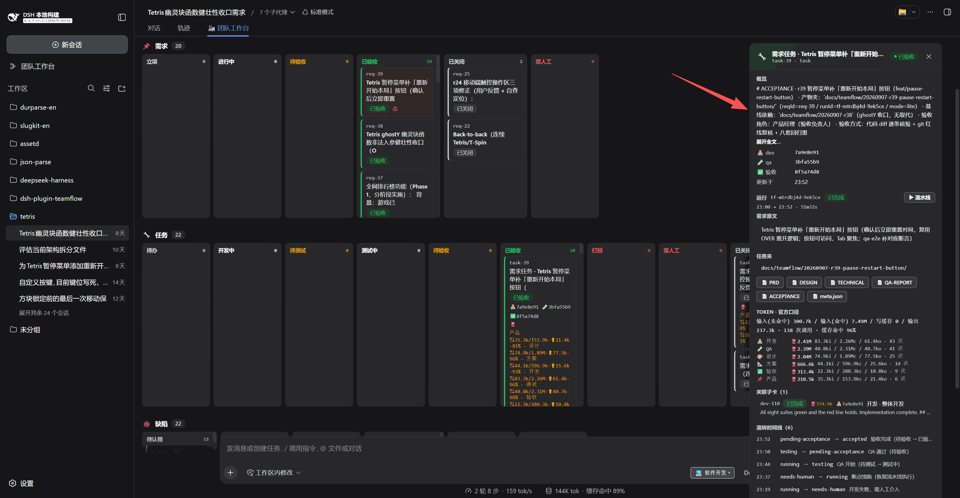The width and height of the screenshot is (960, 498).
Task: Start a new conversation with 新会话
Action: (x=67, y=45)
